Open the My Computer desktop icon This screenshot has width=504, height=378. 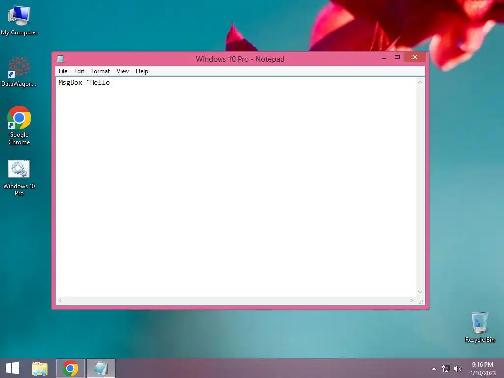19,21
